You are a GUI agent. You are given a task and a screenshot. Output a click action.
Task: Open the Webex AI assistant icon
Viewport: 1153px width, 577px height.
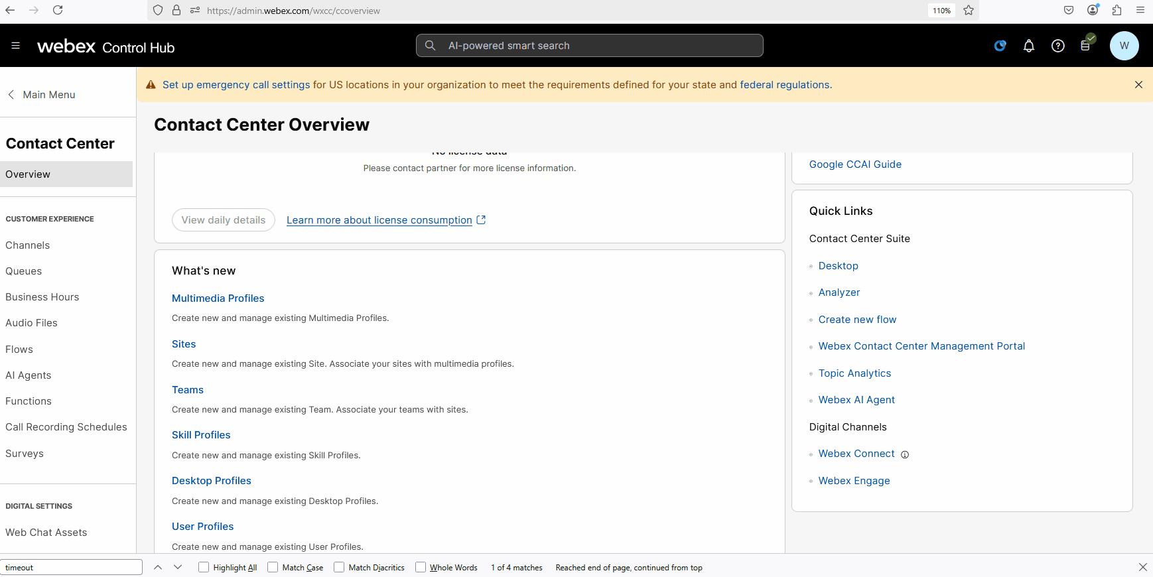[1000, 46]
